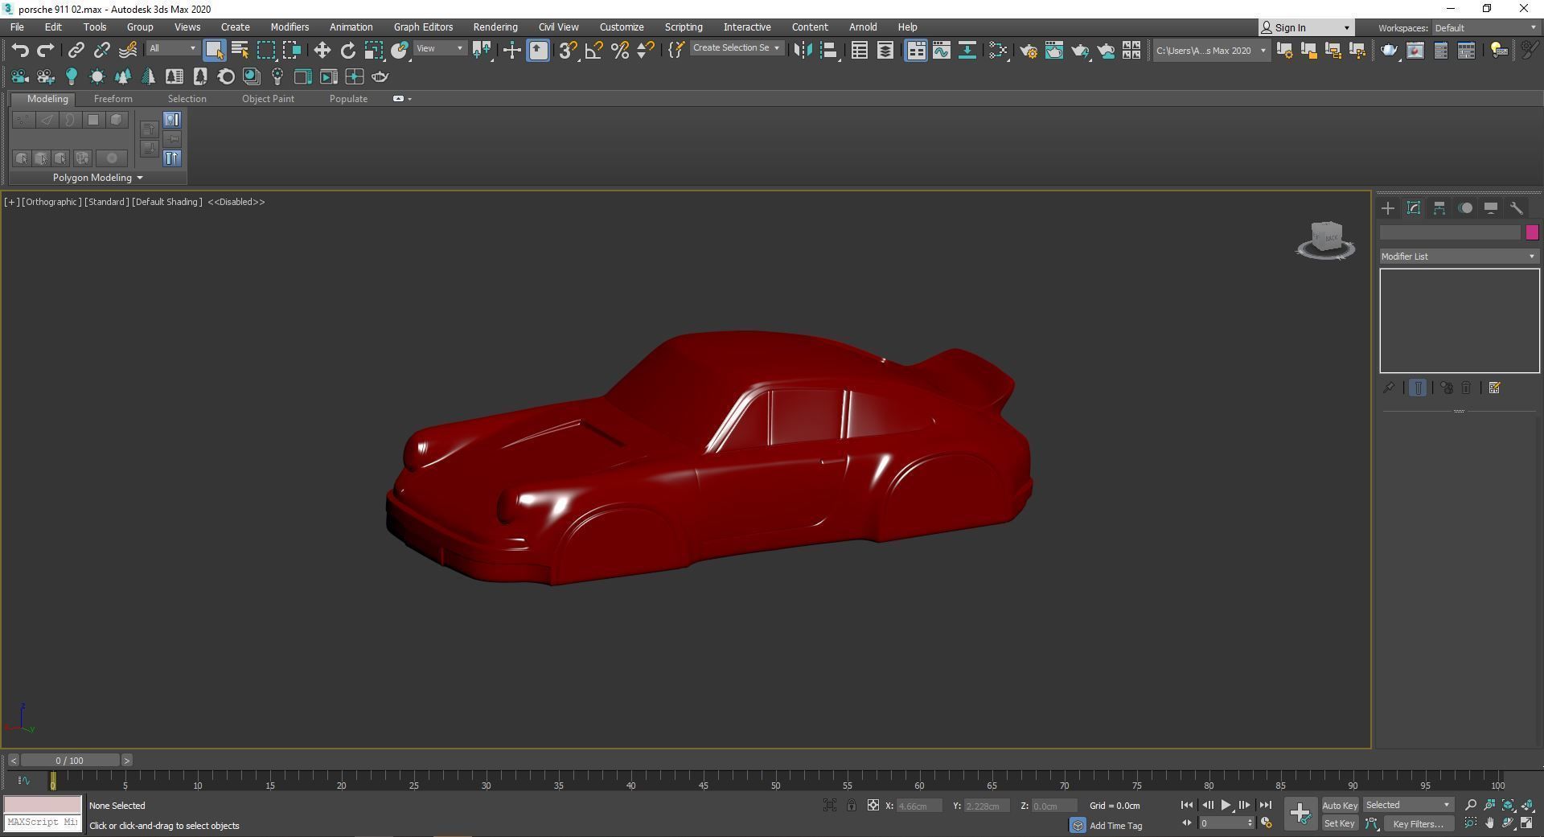Click the pink MAXScript listener swatch
Viewport: 1544px width, 837px height.
(x=43, y=804)
